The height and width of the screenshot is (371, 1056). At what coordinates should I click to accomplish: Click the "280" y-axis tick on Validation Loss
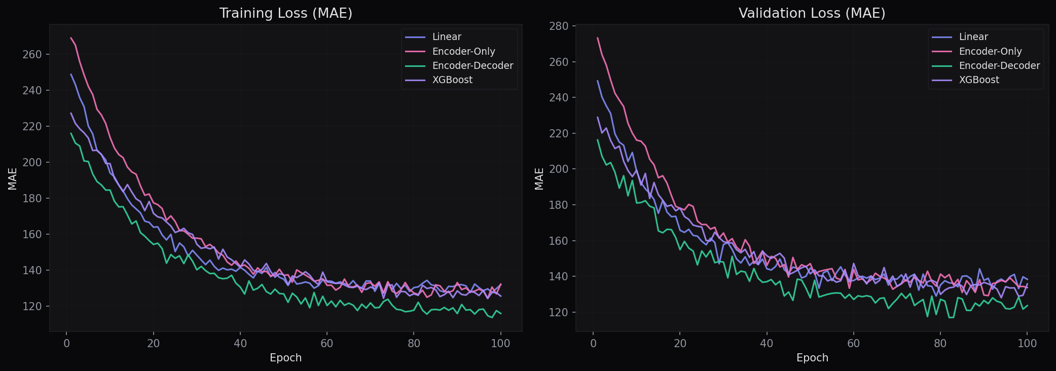click(x=559, y=26)
